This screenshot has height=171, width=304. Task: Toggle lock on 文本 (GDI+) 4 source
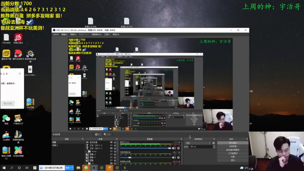click(x=115, y=145)
